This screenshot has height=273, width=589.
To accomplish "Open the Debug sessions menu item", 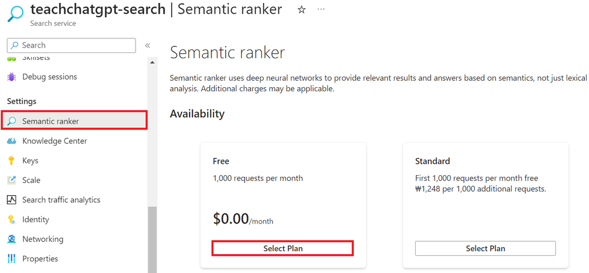I will pyautogui.click(x=50, y=77).
